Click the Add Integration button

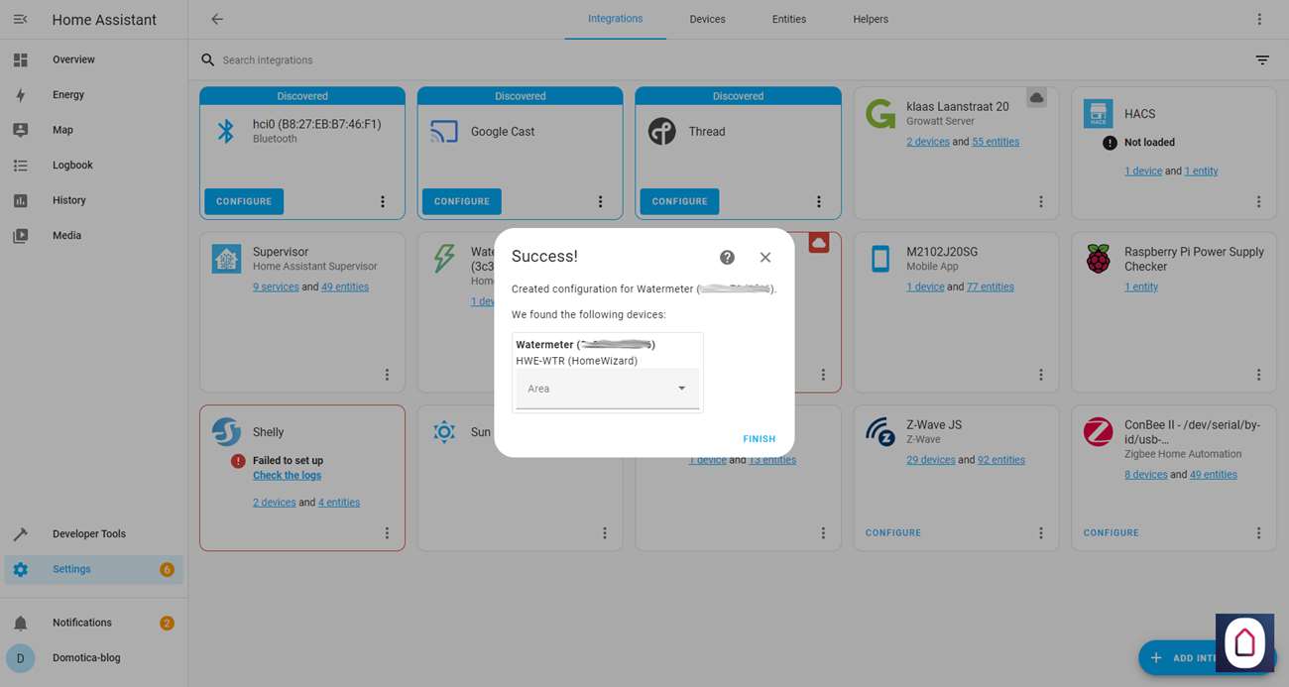click(x=1208, y=657)
